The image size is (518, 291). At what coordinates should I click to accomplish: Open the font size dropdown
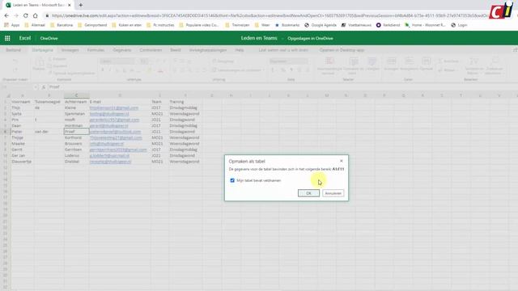pyautogui.click(x=144, y=61)
